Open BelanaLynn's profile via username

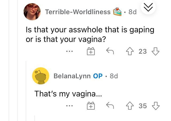pyautogui.click(x=72, y=76)
